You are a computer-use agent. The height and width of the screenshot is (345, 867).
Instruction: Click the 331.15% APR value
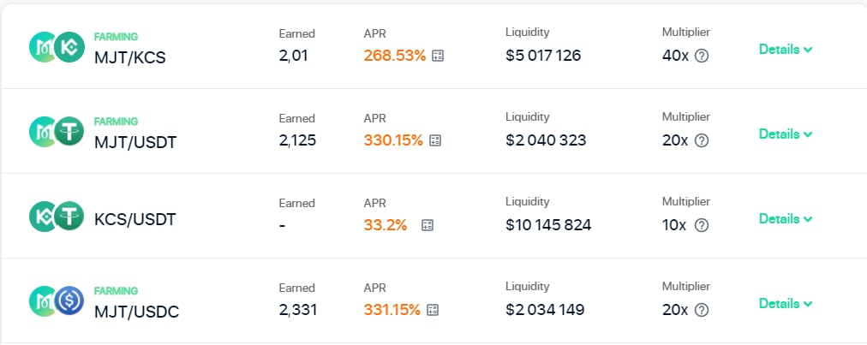pos(392,310)
